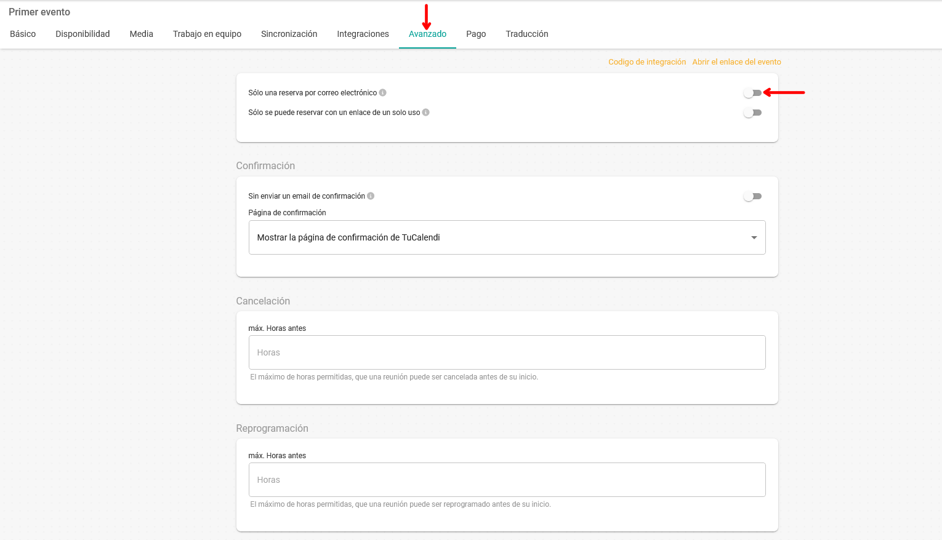Image resolution: width=942 pixels, height=540 pixels.
Task: Click the 'Codigo de integración' link
Action: point(647,62)
